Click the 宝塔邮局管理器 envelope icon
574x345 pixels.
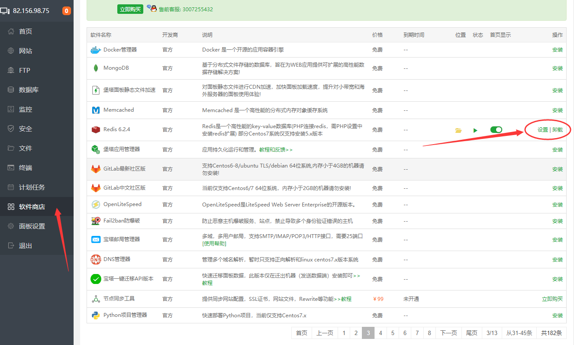click(96, 239)
